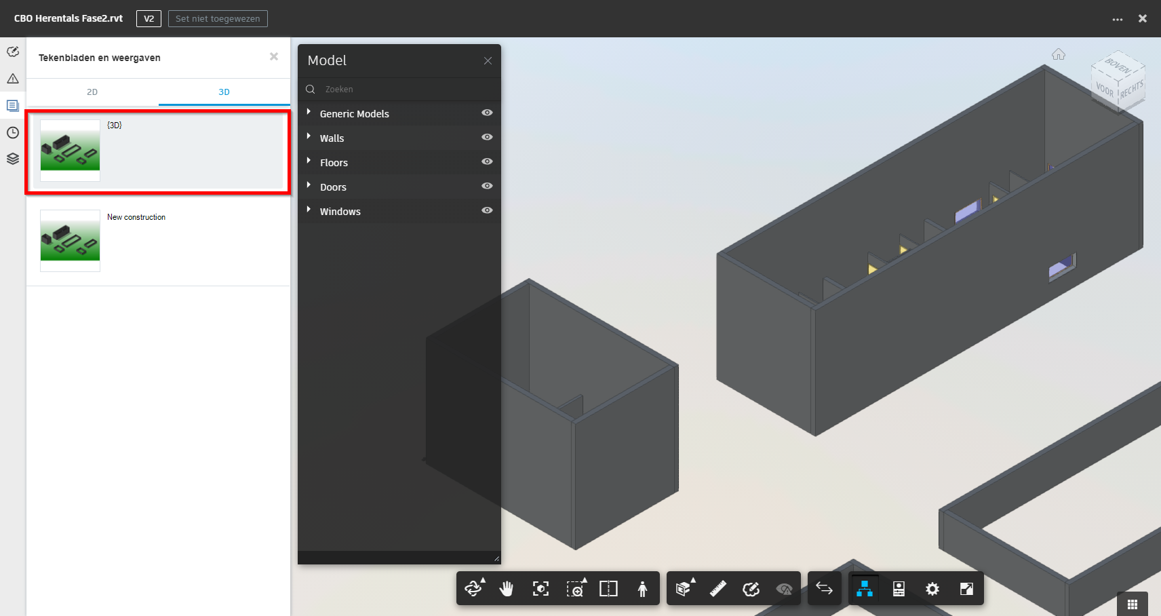This screenshot has width=1161, height=616.
Task: Switch viewer to full screen
Action: pyautogui.click(x=966, y=589)
